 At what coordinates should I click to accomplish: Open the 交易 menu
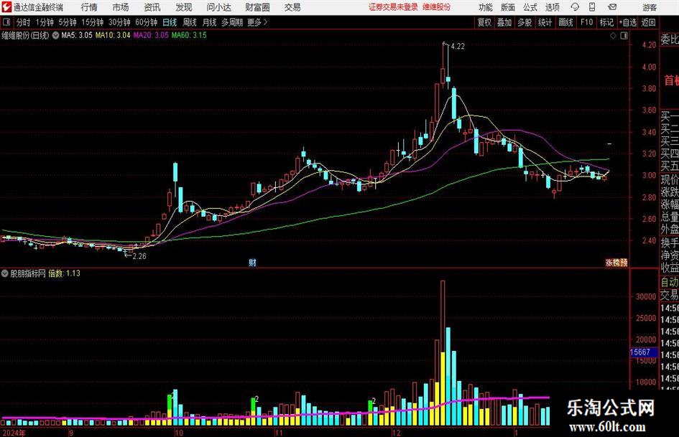[292, 7]
